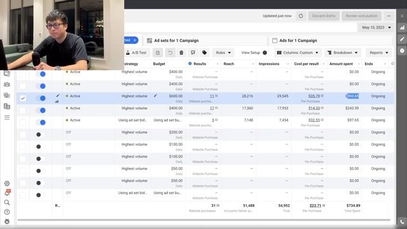
Task: Click the phone icon at bottom right
Action: [402, 222]
